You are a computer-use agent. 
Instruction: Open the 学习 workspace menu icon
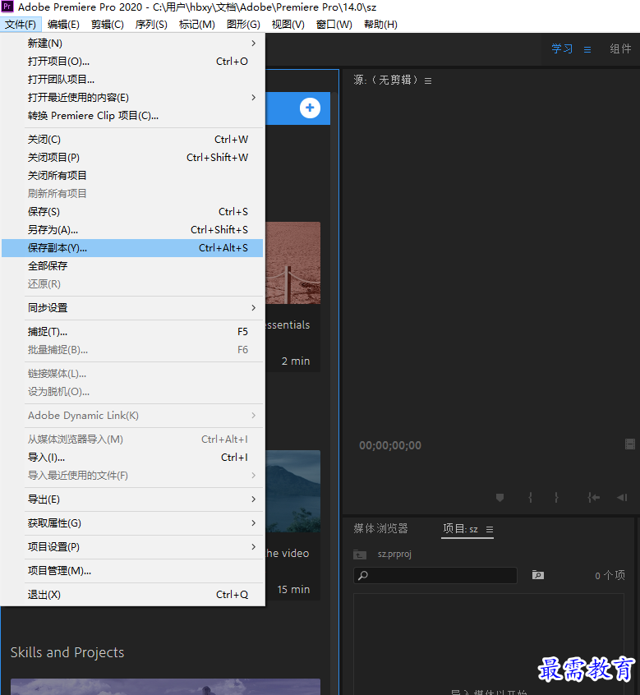coord(587,49)
